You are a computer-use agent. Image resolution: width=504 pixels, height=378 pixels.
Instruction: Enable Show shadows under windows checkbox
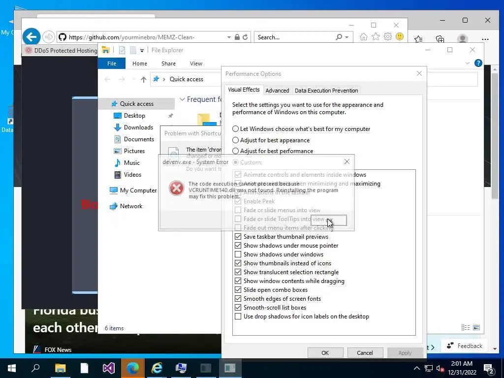(238, 254)
